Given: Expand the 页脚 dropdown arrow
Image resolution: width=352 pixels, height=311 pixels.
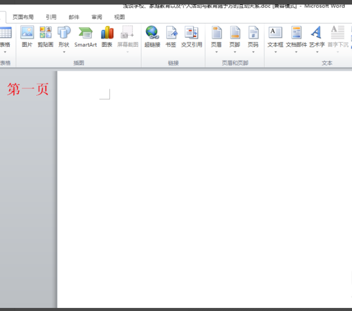Looking at the screenshot, I should pyautogui.click(x=235, y=52).
